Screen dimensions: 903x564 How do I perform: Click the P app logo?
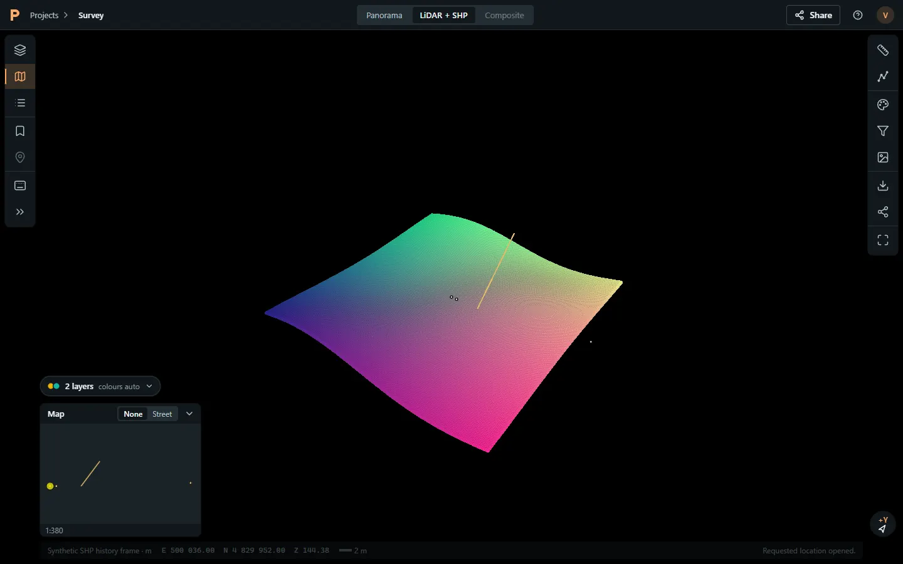point(15,15)
